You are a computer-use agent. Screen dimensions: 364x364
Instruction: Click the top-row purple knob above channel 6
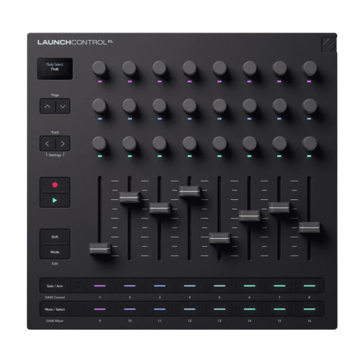pyautogui.click(x=249, y=68)
